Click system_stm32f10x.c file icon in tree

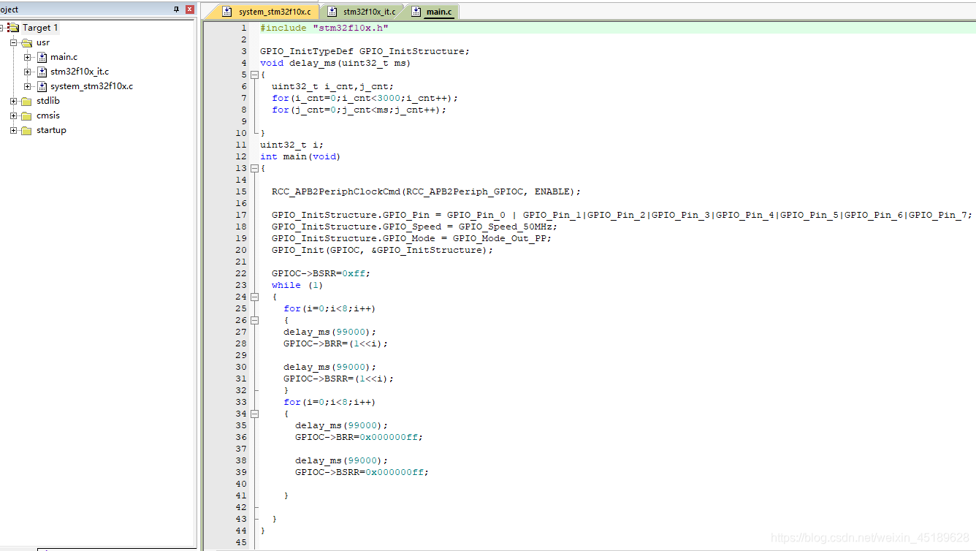pyautogui.click(x=42, y=86)
